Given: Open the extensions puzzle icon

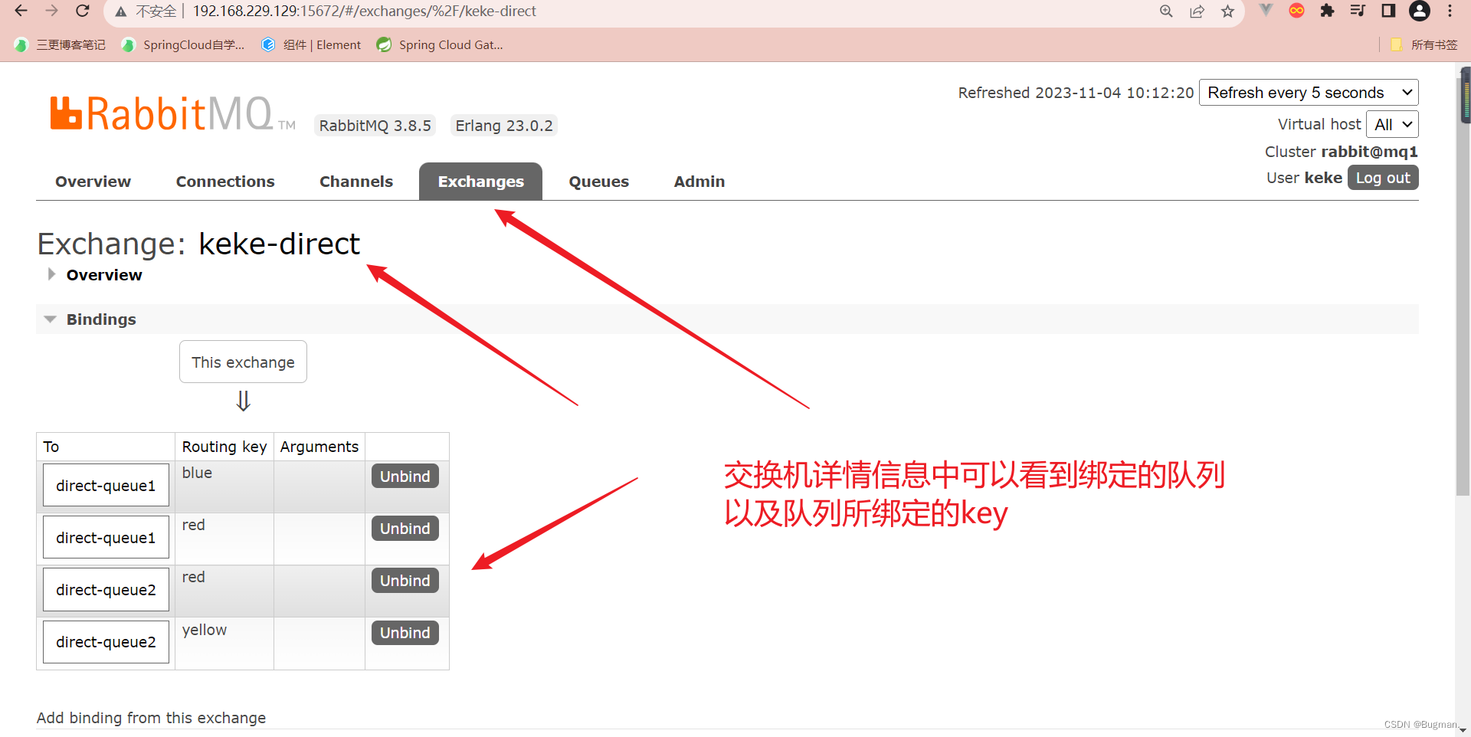Looking at the screenshot, I should [x=1327, y=11].
